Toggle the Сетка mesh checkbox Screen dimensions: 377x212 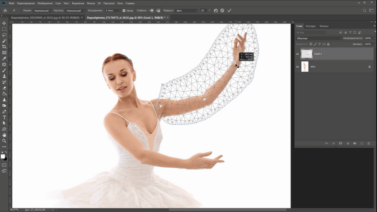[x=124, y=11]
